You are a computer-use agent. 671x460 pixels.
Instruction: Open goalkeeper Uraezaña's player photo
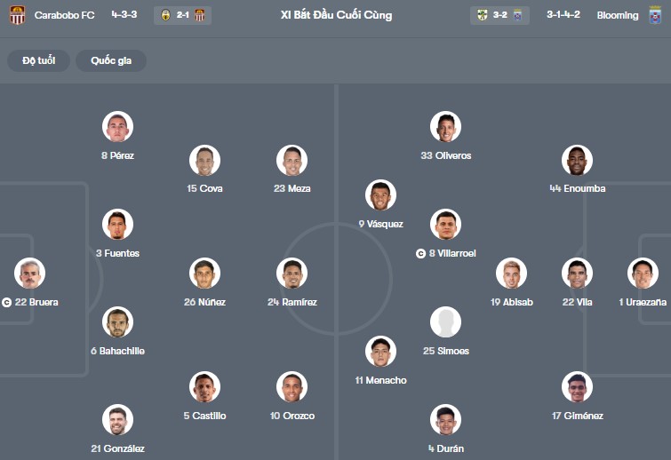click(x=643, y=274)
